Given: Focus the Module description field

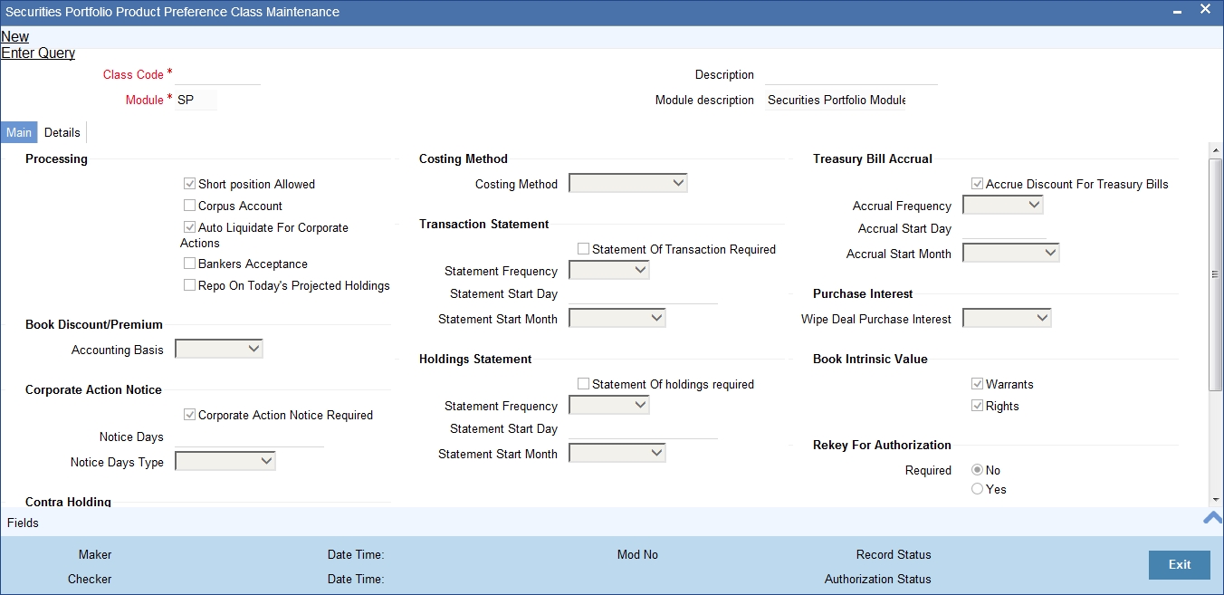Looking at the screenshot, I should point(836,100).
